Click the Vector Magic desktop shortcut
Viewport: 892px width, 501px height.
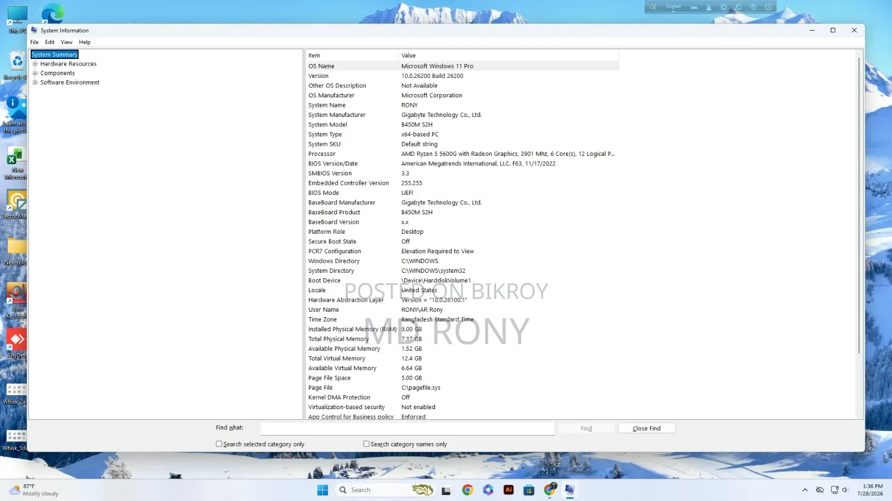point(16,204)
